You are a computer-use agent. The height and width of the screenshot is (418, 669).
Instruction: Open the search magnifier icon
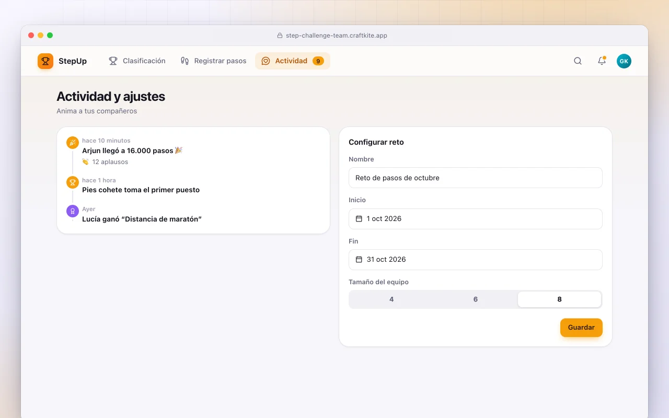578,61
